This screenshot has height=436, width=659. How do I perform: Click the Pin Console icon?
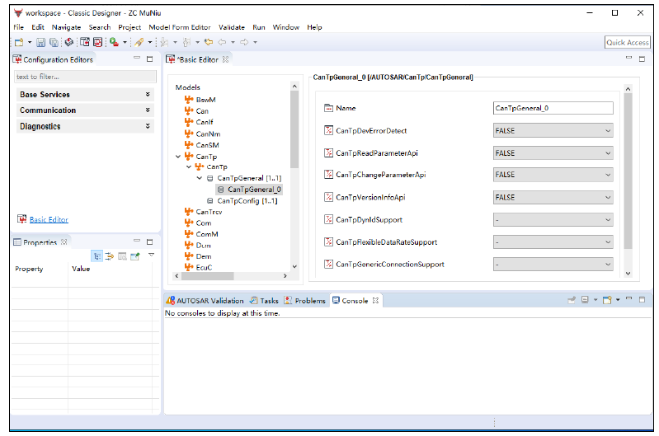(572, 300)
